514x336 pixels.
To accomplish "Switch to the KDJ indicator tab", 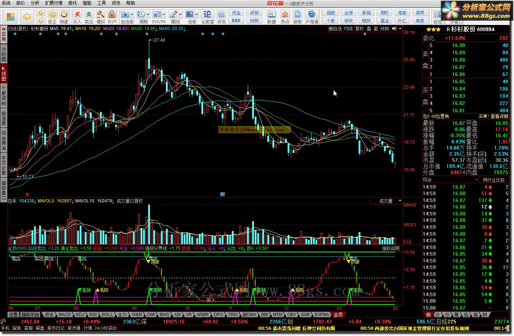I will point(80,315).
